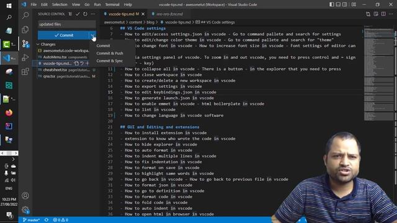Open the Go menu
Screen dimensions: 397x223
87,4
